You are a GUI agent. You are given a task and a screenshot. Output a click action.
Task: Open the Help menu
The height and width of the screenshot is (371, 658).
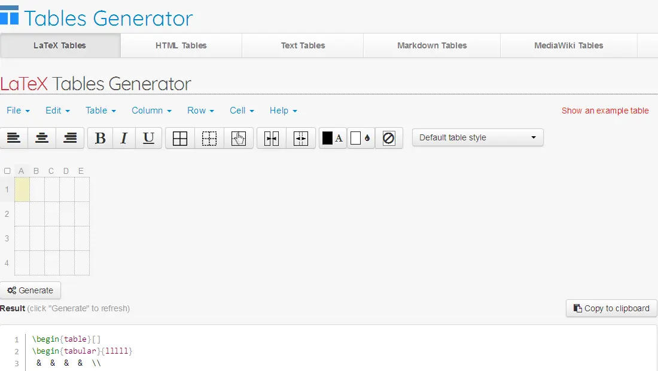pyautogui.click(x=284, y=111)
